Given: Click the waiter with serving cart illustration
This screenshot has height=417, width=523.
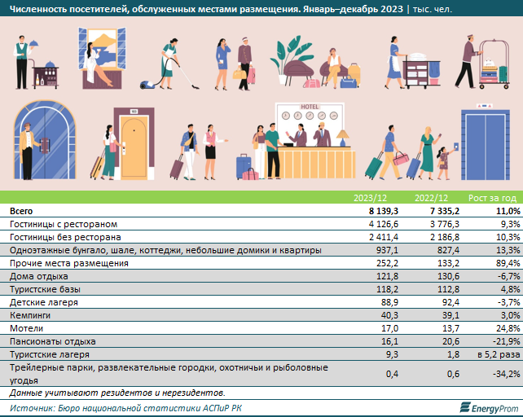Looking at the screenshot, I should click(37, 63).
